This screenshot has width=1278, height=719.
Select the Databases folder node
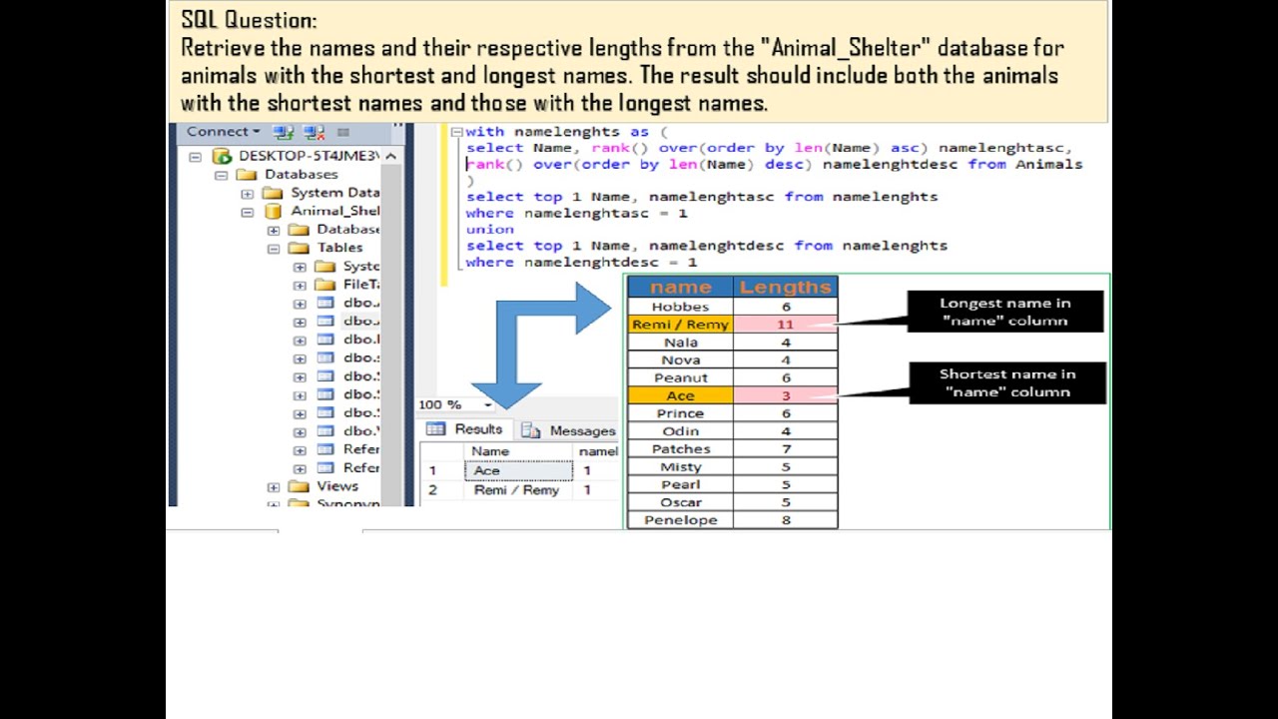(301, 175)
